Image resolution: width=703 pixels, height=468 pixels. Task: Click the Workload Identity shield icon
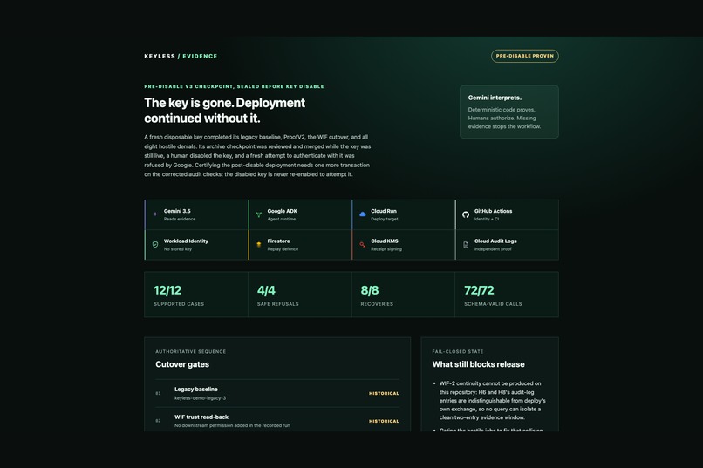[155, 245]
